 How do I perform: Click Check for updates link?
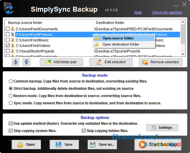tap(167, 12)
